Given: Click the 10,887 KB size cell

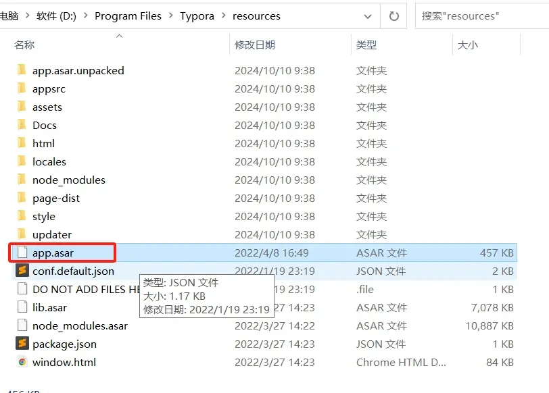Looking at the screenshot, I should (x=490, y=325).
